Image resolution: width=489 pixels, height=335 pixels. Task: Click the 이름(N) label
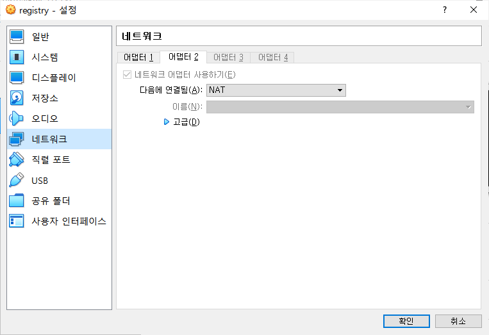187,107
